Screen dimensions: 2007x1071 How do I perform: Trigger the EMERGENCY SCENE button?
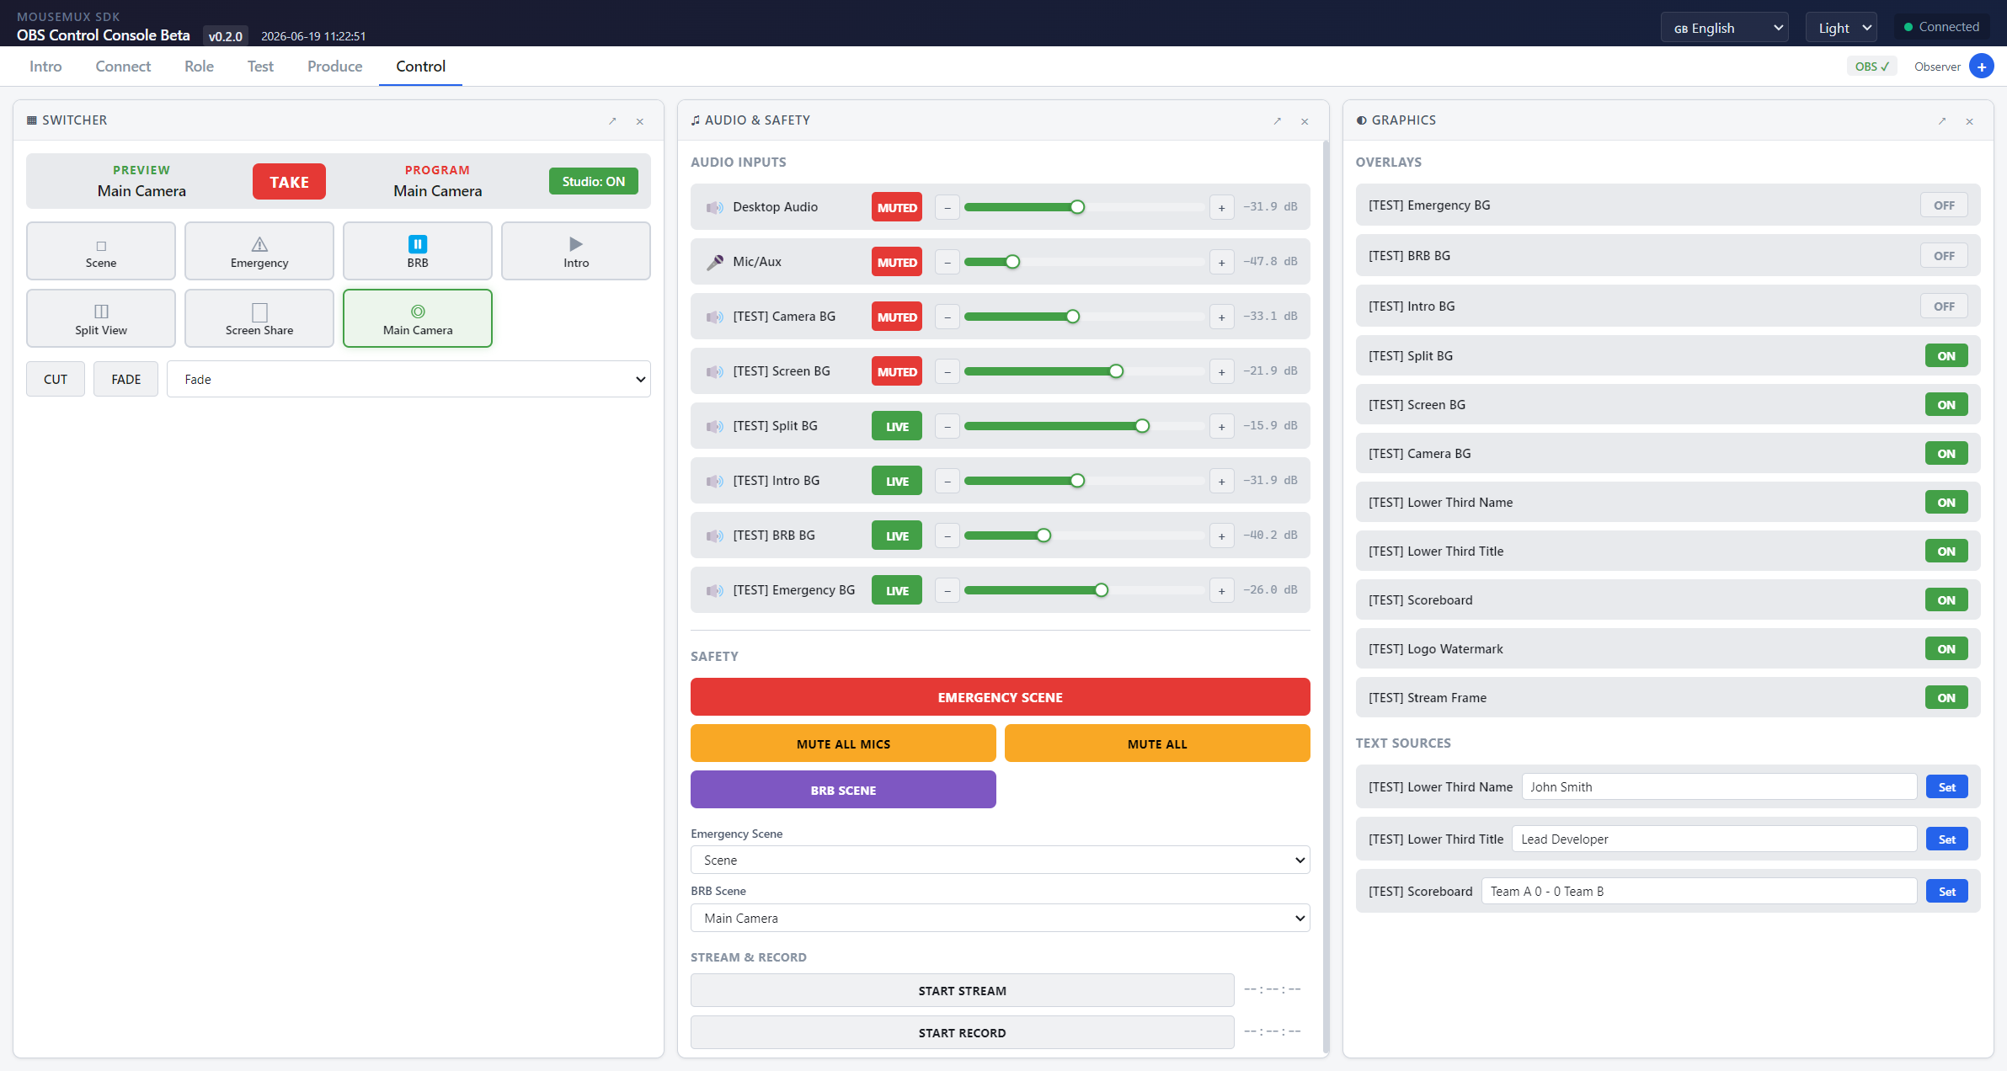(1000, 697)
